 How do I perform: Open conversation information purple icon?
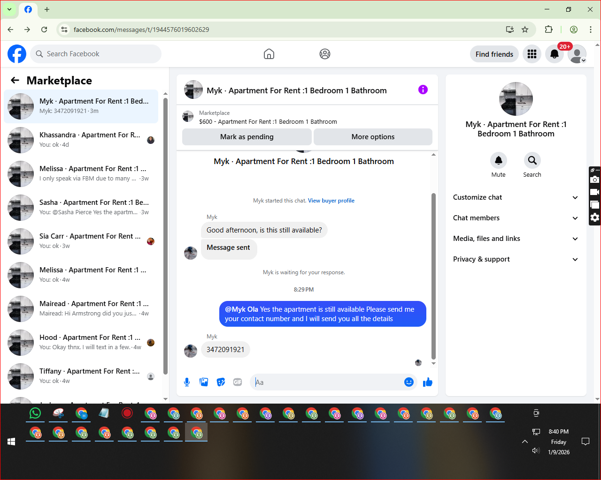pyautogui.click(x=423, y=90)
